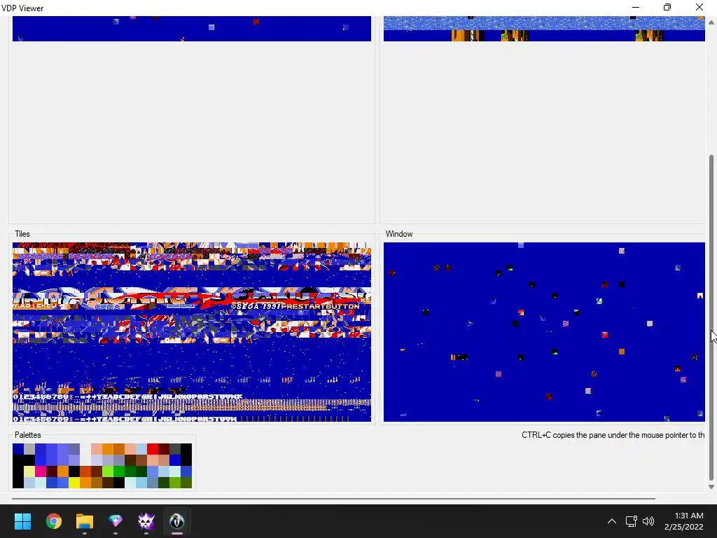Click the vertical scrollbar thumb

[x=711, y=317]
